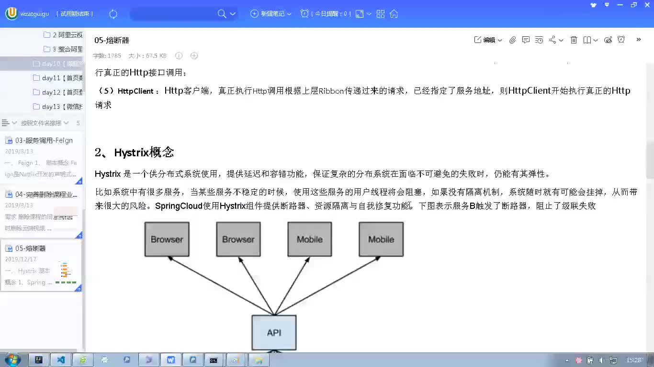Open Visual Studio Code in taskbar
The width and height of the screenshot is (654, 367).
[x=61, y=360]
